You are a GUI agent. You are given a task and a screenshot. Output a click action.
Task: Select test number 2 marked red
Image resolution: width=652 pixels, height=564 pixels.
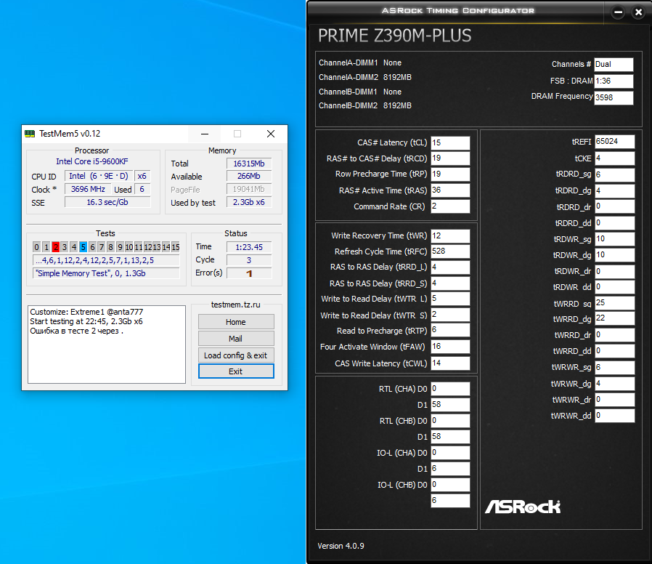click(55, 247)
